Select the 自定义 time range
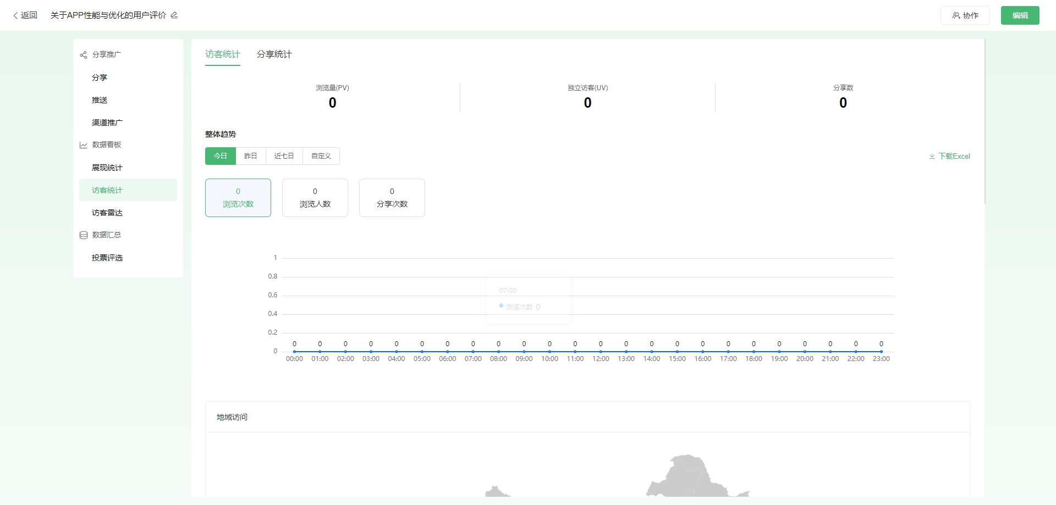 (321, 156)
